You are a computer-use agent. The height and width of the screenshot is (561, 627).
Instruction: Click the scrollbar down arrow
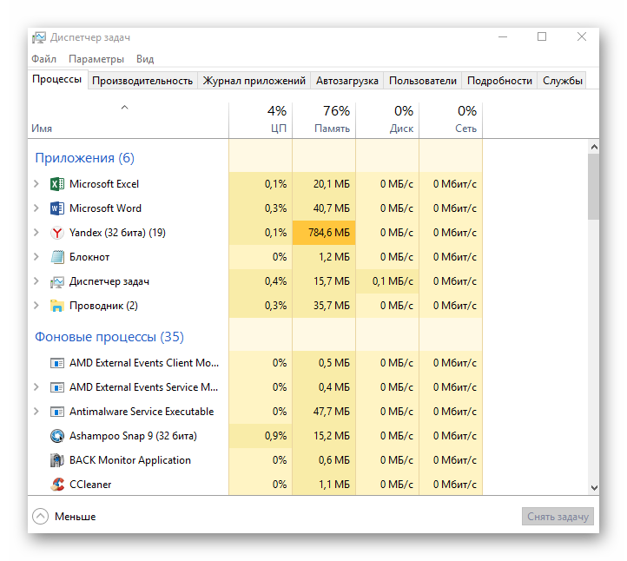pos(594,488)
